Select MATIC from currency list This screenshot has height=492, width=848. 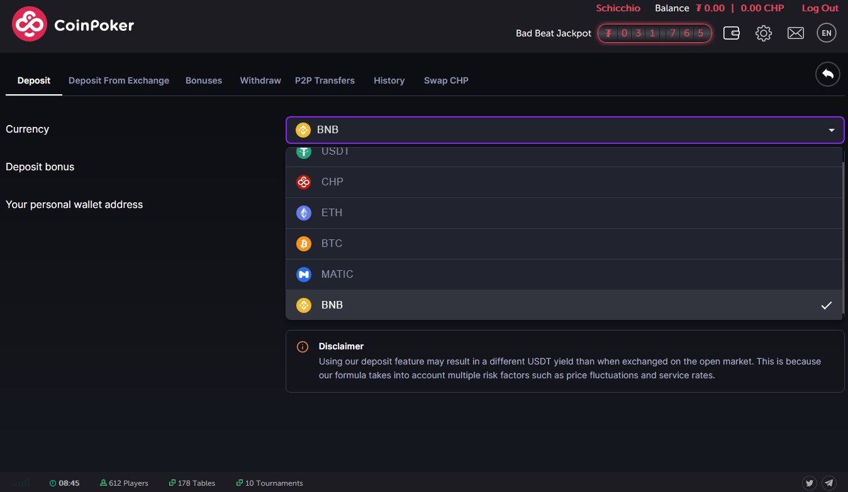click(564, 275)
